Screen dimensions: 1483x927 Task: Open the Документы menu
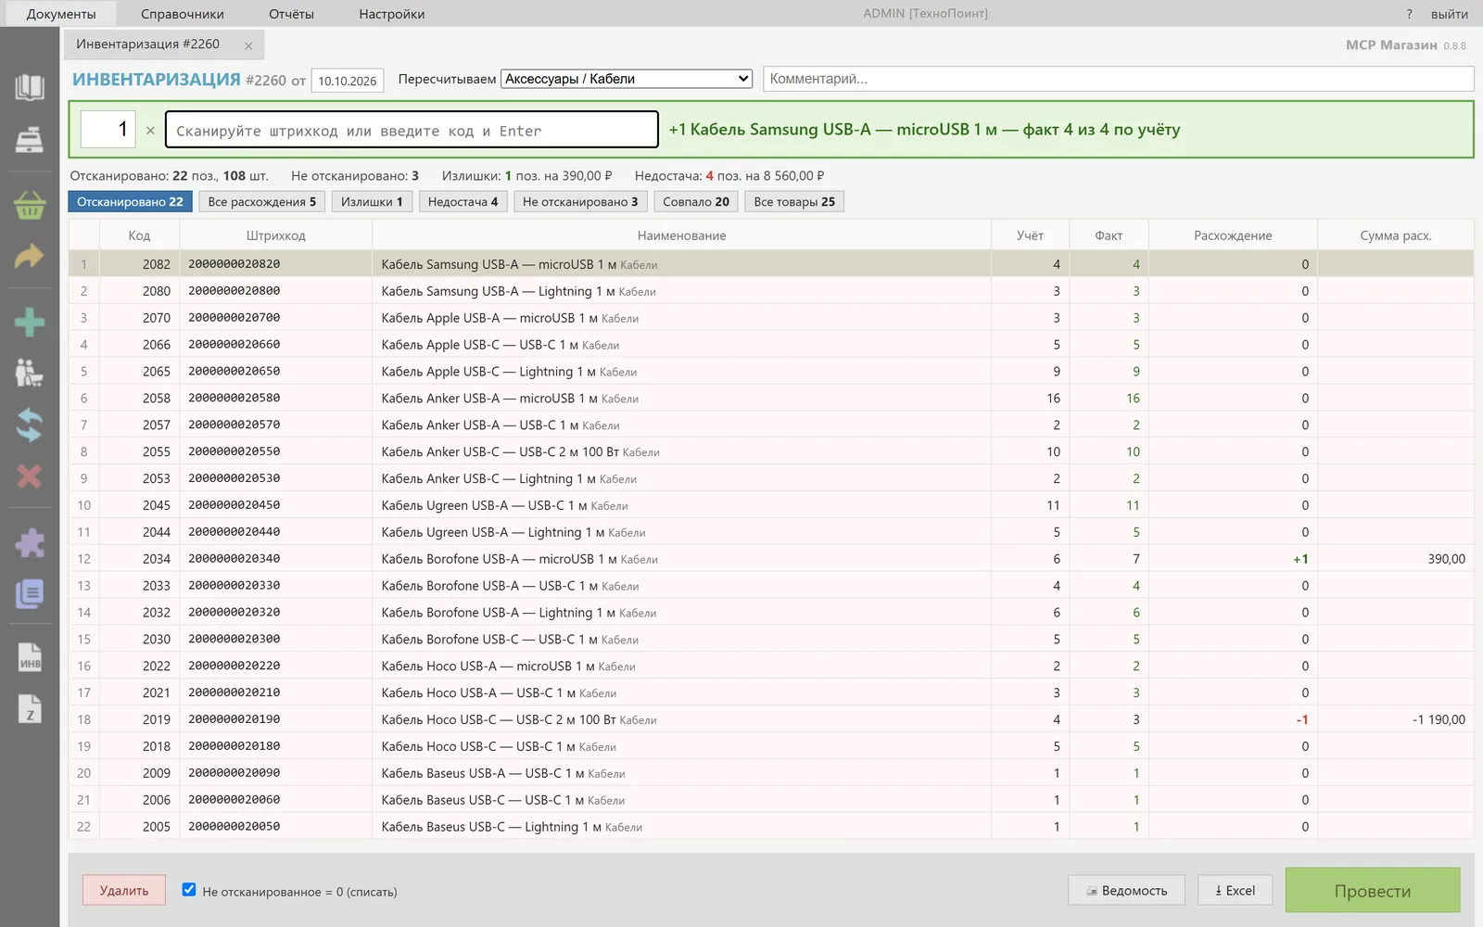tap(60, 14)
